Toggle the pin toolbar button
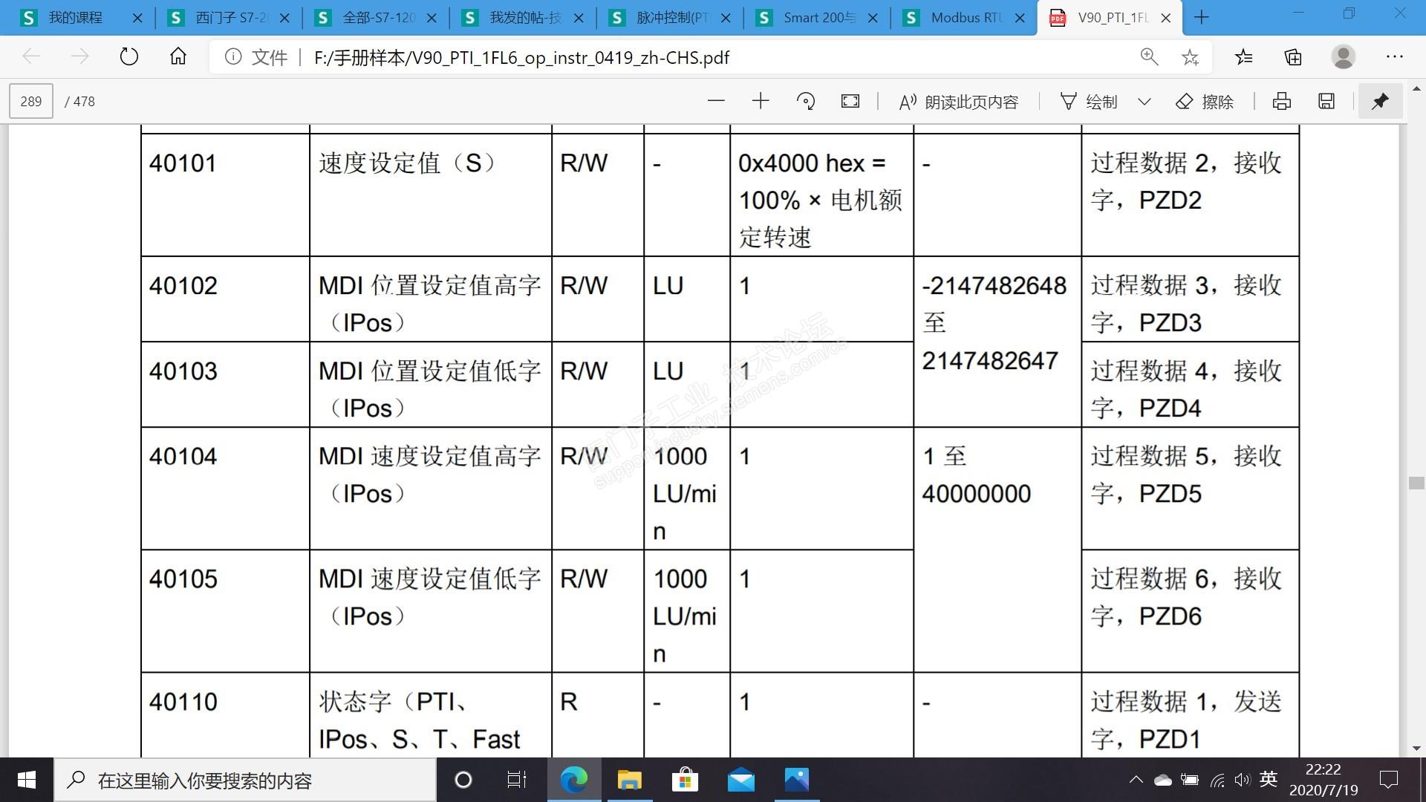Image resolution: width=1426 pixels, height=802 pixels. point(1380,101)
